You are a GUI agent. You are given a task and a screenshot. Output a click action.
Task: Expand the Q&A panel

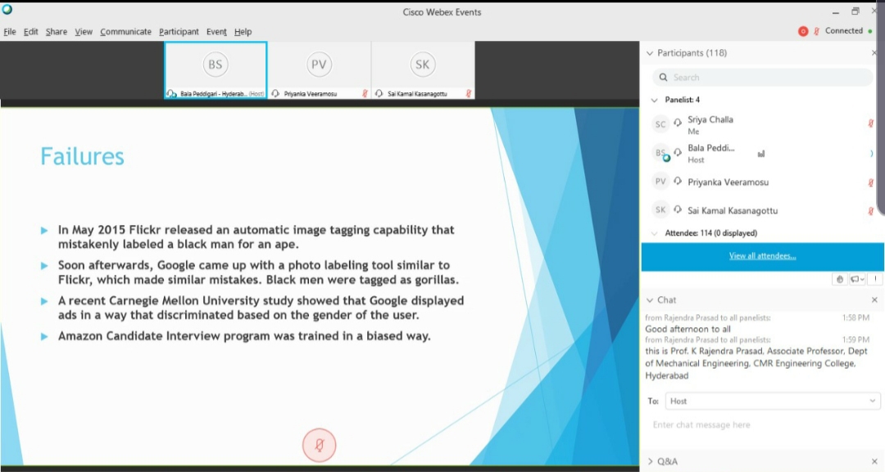[651, 461]
